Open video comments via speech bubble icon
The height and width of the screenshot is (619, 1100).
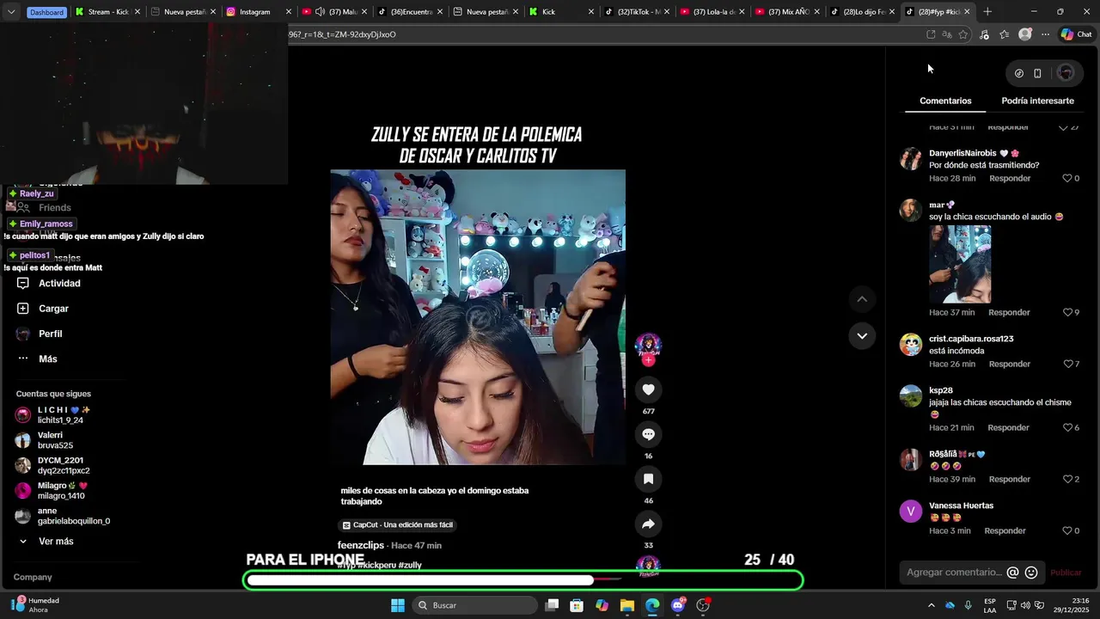(x=648, y=434)
